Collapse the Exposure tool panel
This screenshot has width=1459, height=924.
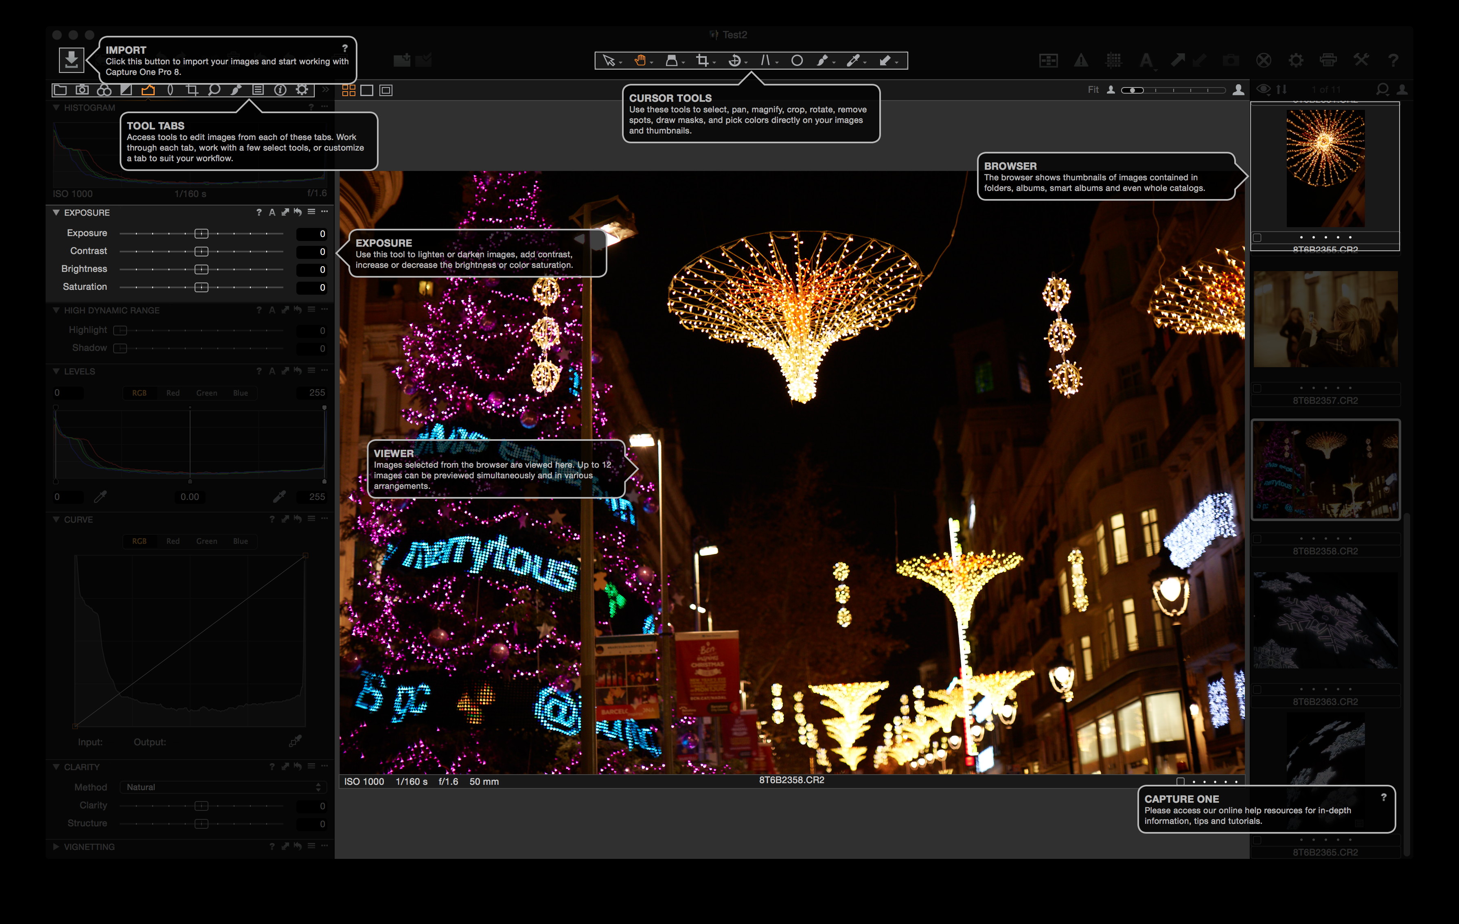56,212
